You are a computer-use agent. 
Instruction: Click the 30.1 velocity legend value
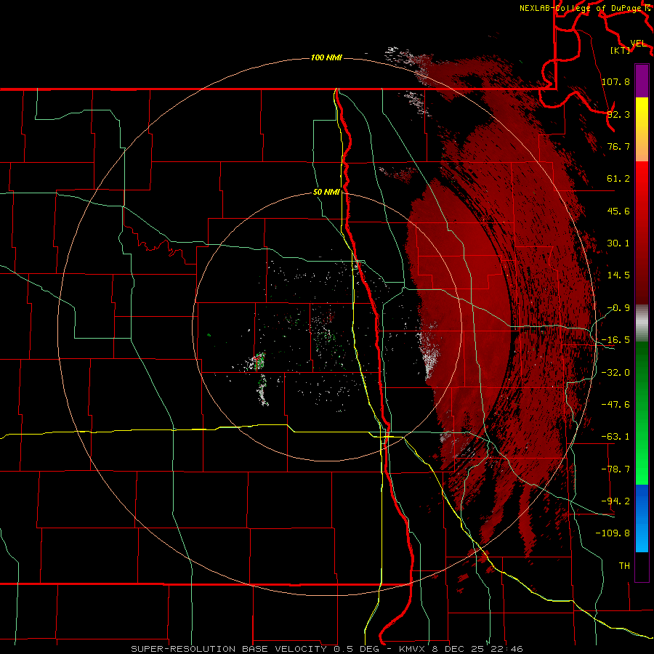click(x=618, y=243)
